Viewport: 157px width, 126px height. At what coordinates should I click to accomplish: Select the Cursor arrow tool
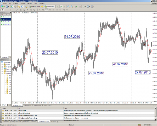point(3,10)
